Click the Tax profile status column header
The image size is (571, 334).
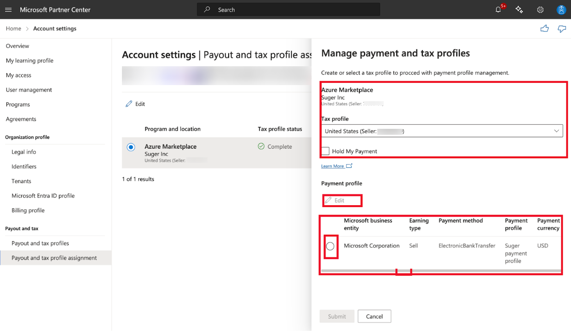coord(280,129)
